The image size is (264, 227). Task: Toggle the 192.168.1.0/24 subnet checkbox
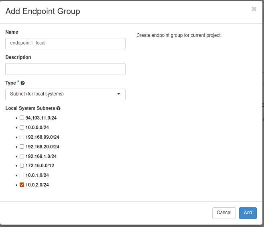click(x=22, y=156)
